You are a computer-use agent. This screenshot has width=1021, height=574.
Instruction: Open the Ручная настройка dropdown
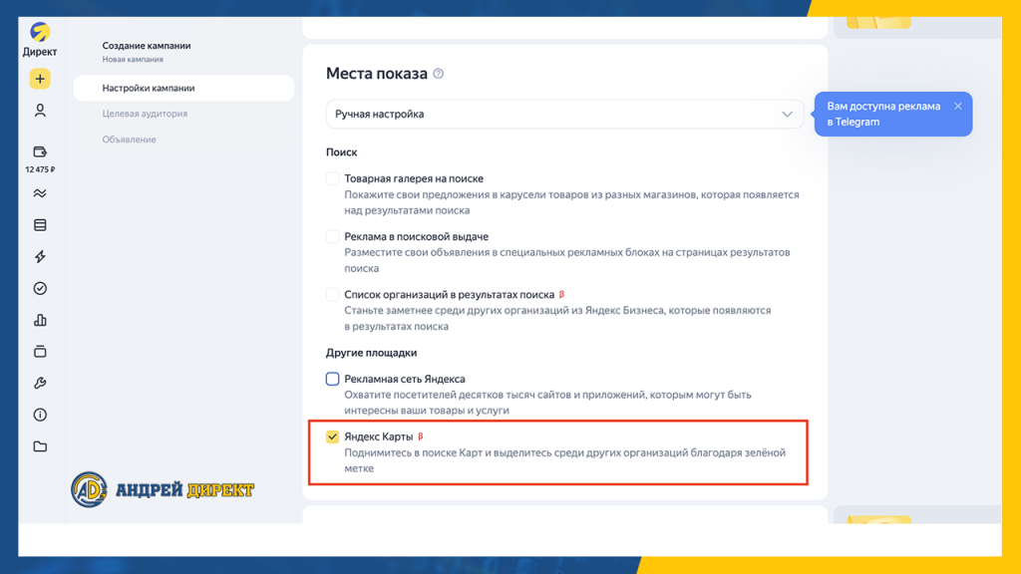(564, 114)
